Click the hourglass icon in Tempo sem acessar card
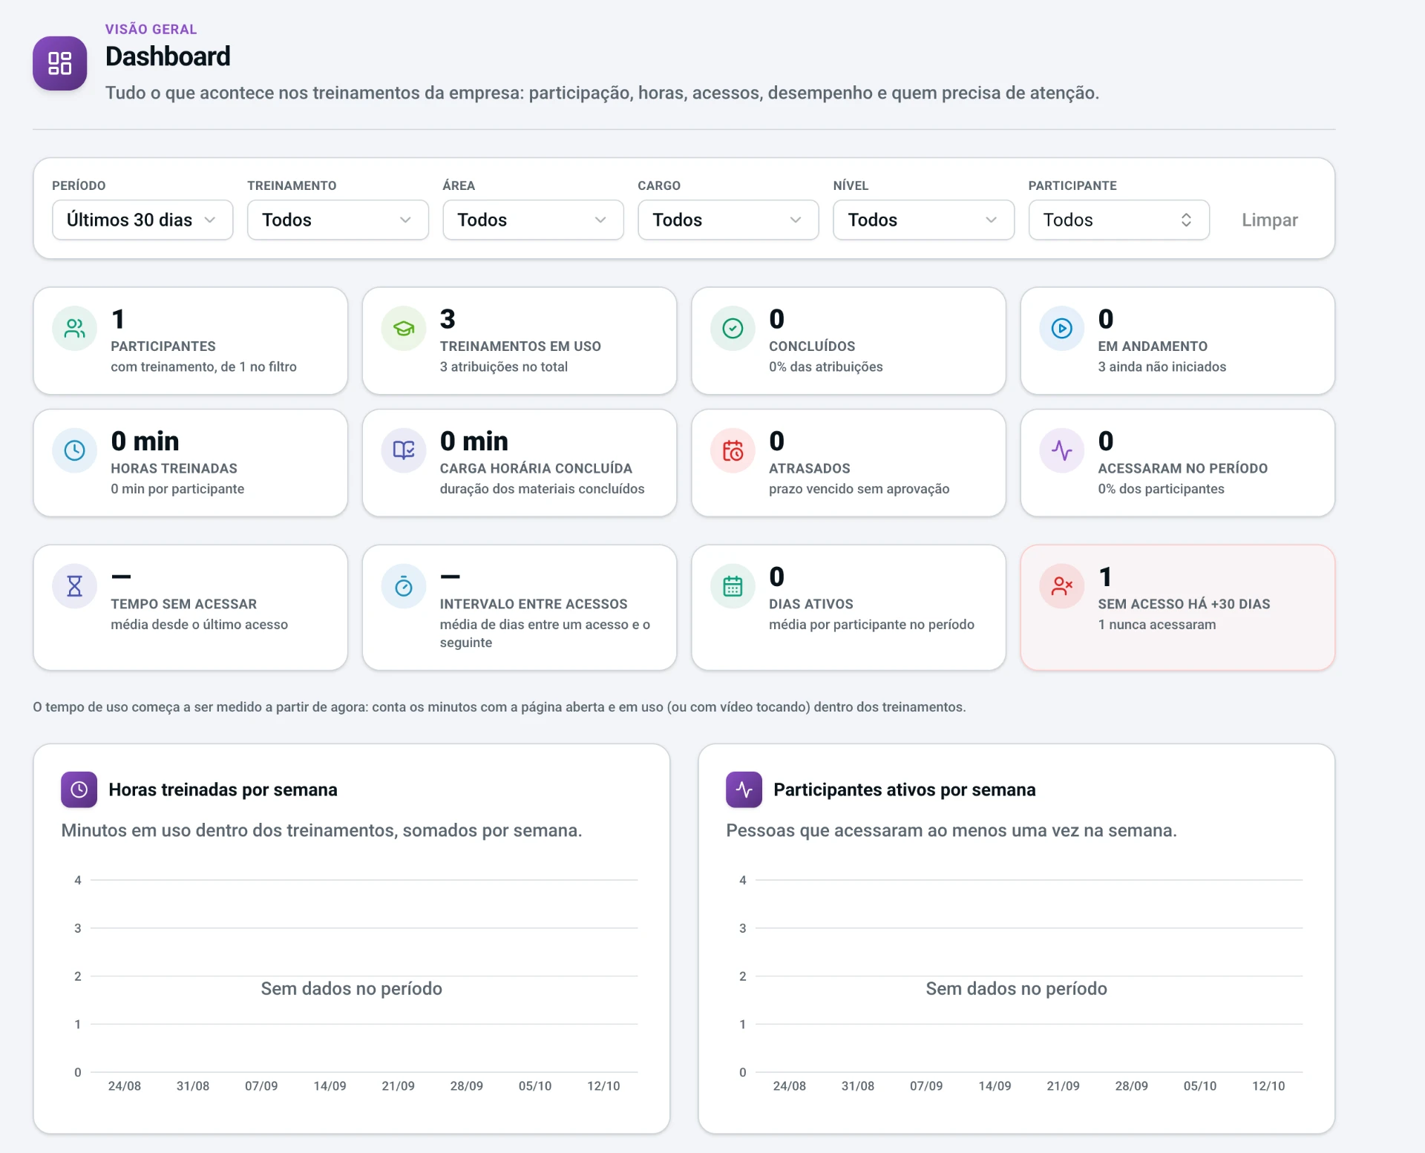Image resolution: width=1425 pixels, height=1153 pixels. [75, 586]
